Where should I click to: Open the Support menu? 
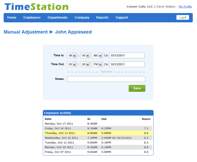(122, 18)
